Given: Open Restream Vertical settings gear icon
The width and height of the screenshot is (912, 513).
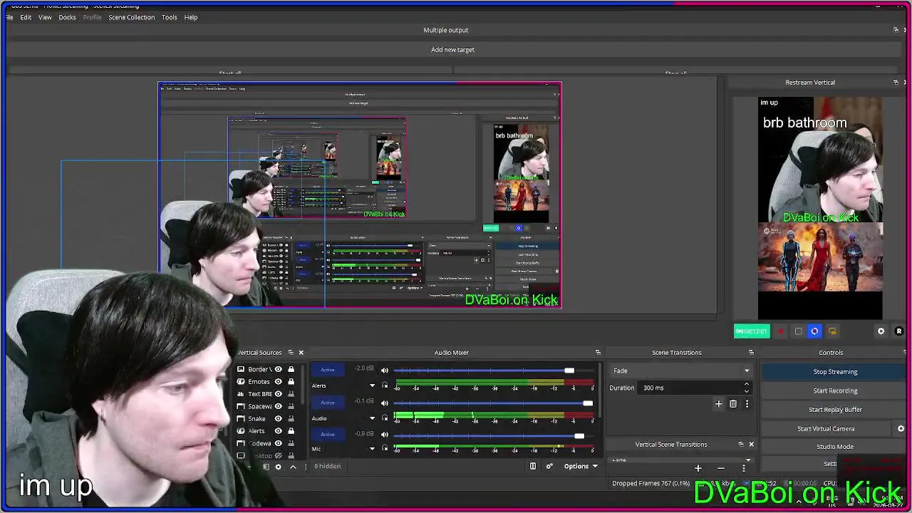Looking at the screenshot, I should (x=881, y=331).
